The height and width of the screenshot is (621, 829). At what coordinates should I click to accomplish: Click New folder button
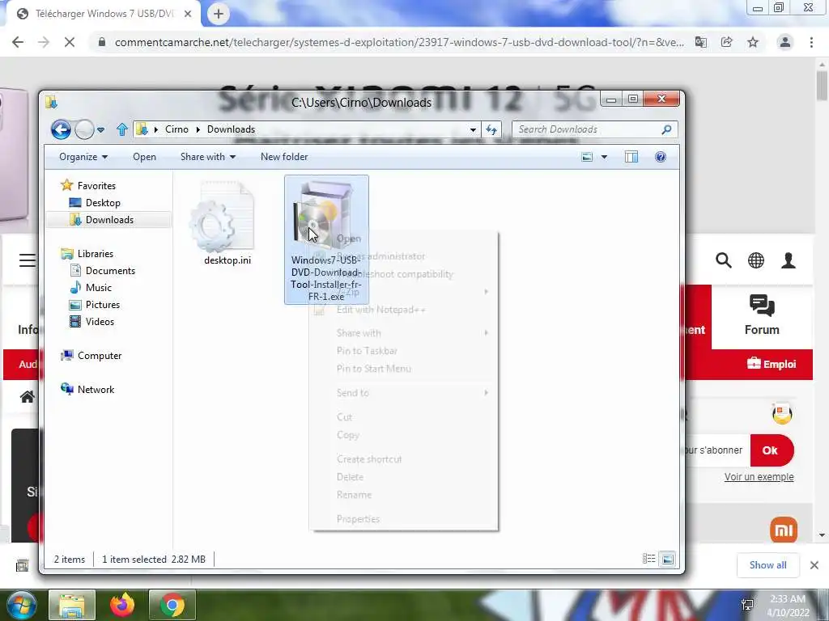click(284, 157)
